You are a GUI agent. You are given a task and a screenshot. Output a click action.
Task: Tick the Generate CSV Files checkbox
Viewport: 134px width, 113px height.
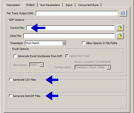[x=11, y=80]
